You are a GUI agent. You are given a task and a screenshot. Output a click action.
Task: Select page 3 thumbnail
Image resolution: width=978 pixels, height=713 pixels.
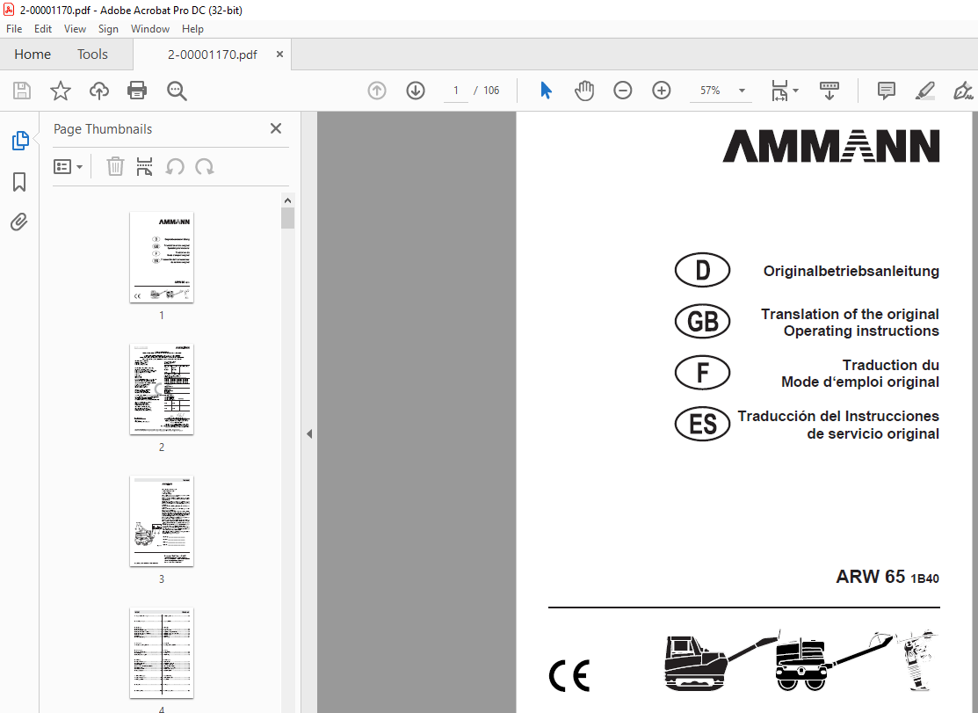162,521
